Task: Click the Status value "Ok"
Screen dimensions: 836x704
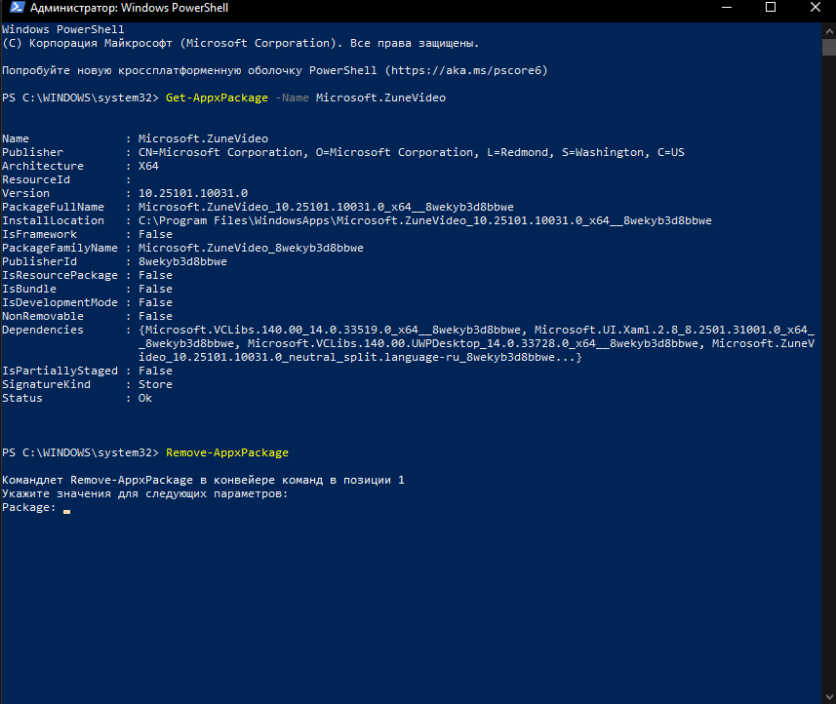Action: (x=145, y=398)
